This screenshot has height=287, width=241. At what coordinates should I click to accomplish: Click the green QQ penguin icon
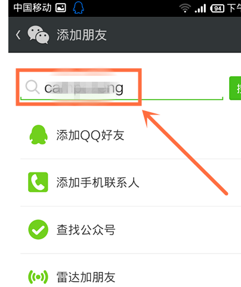38,135
